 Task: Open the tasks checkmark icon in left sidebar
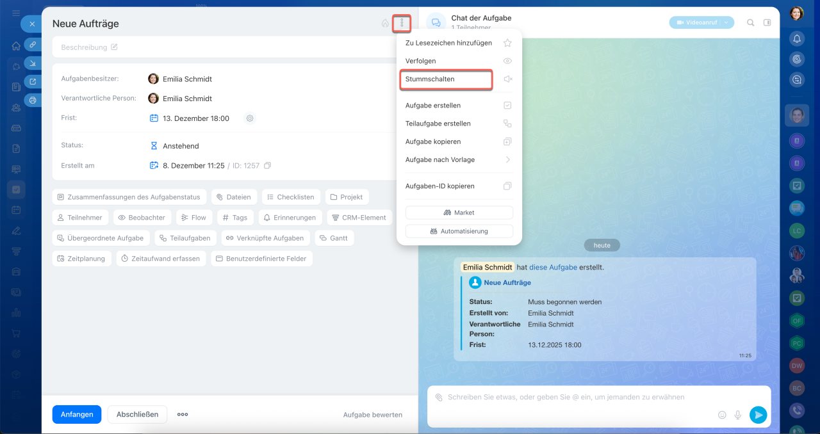tap(16, 189)
